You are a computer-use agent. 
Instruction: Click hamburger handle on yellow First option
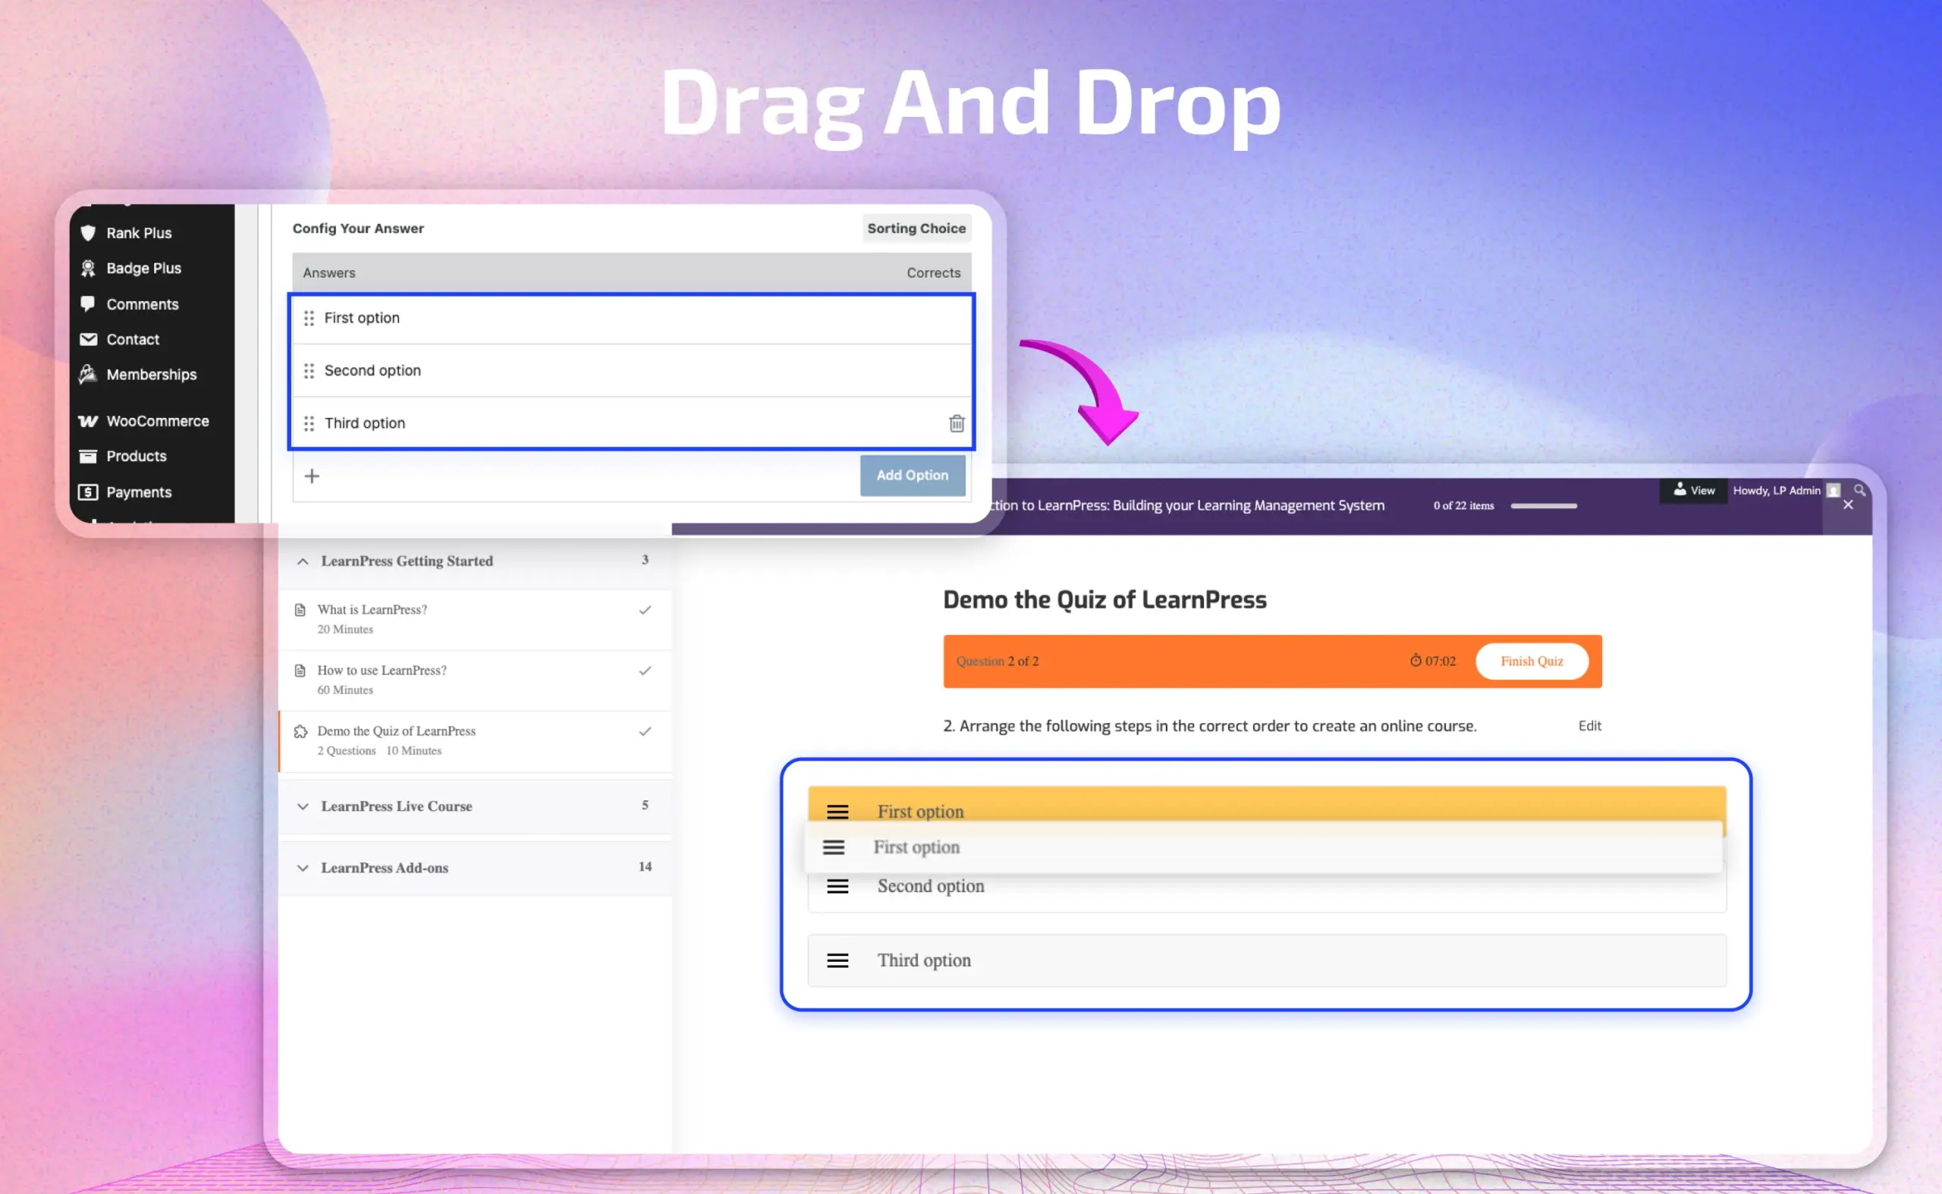pyautogui.click(x=837, y=811)
